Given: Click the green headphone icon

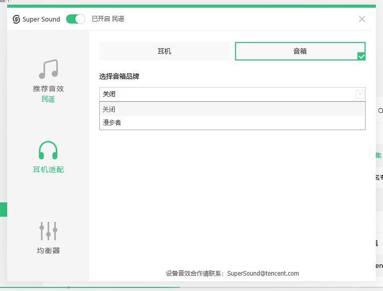Looking at the screenshot, I should [x=48, y=150].
